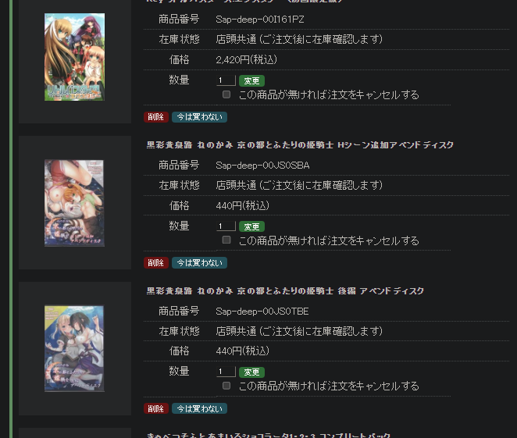Focus quantity field of the 2,420円 item
517x438 pixels.
(226, 80)
